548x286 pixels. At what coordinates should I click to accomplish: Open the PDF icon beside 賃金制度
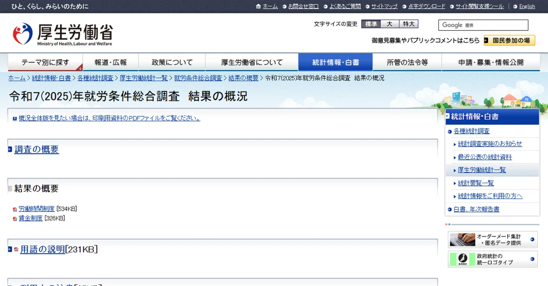[15, 219]
